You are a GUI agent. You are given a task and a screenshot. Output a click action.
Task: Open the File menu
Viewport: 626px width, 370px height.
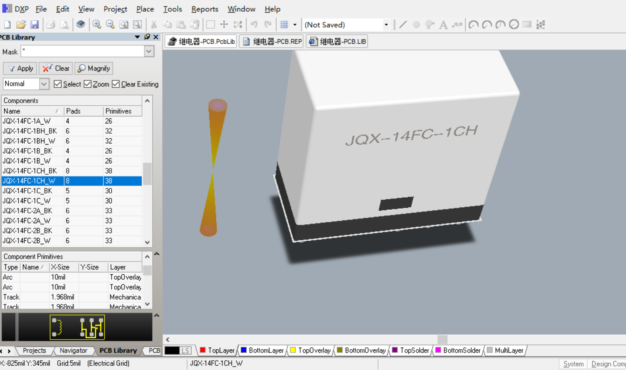pos(41,9)
